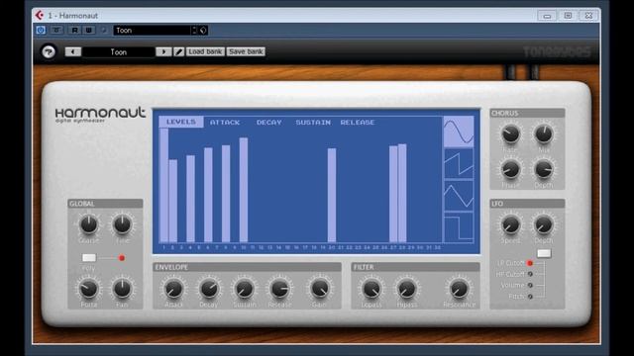Switch to the SUSTAIN tab
The height and width of the screenshot is (356, 634).
click(x=313, y=123)
